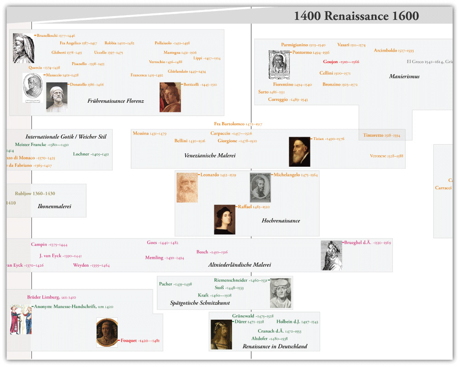Select the Raffael portrait image
Viewport: 460px width, 367px height.
coord(225,219)
